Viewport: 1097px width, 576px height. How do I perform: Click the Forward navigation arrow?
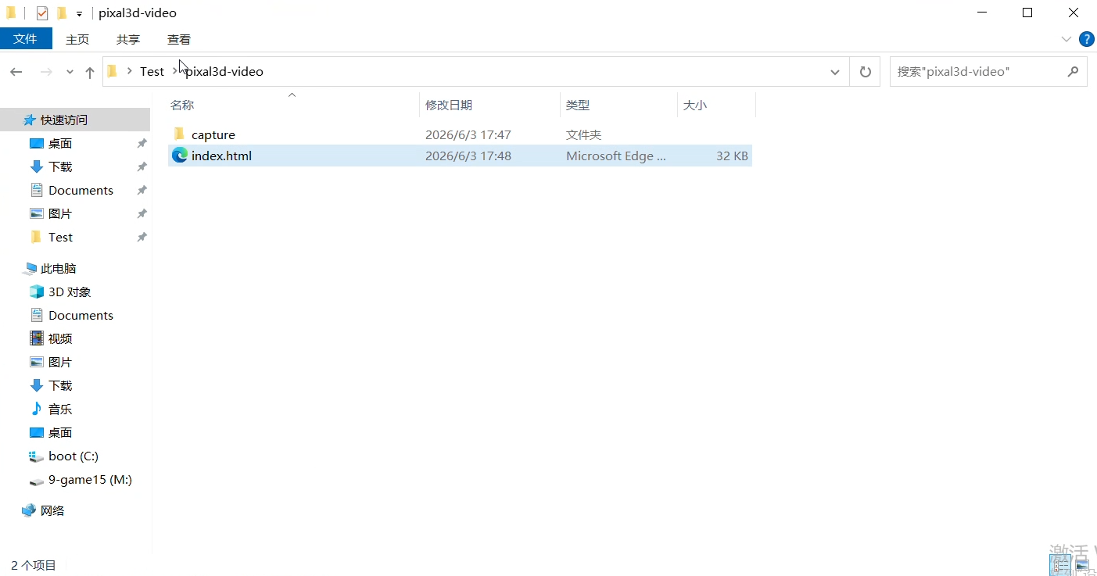pos(46,72)
